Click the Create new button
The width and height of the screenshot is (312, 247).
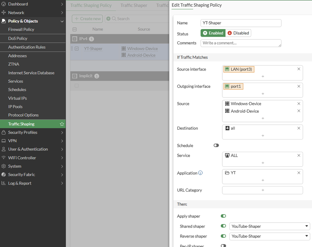tap(87, 19)
